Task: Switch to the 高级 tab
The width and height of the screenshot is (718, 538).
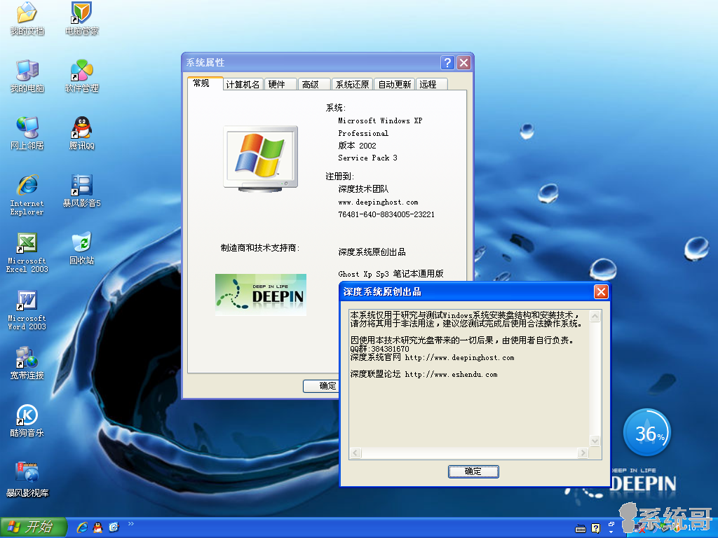Action: (x=314, y=85)
